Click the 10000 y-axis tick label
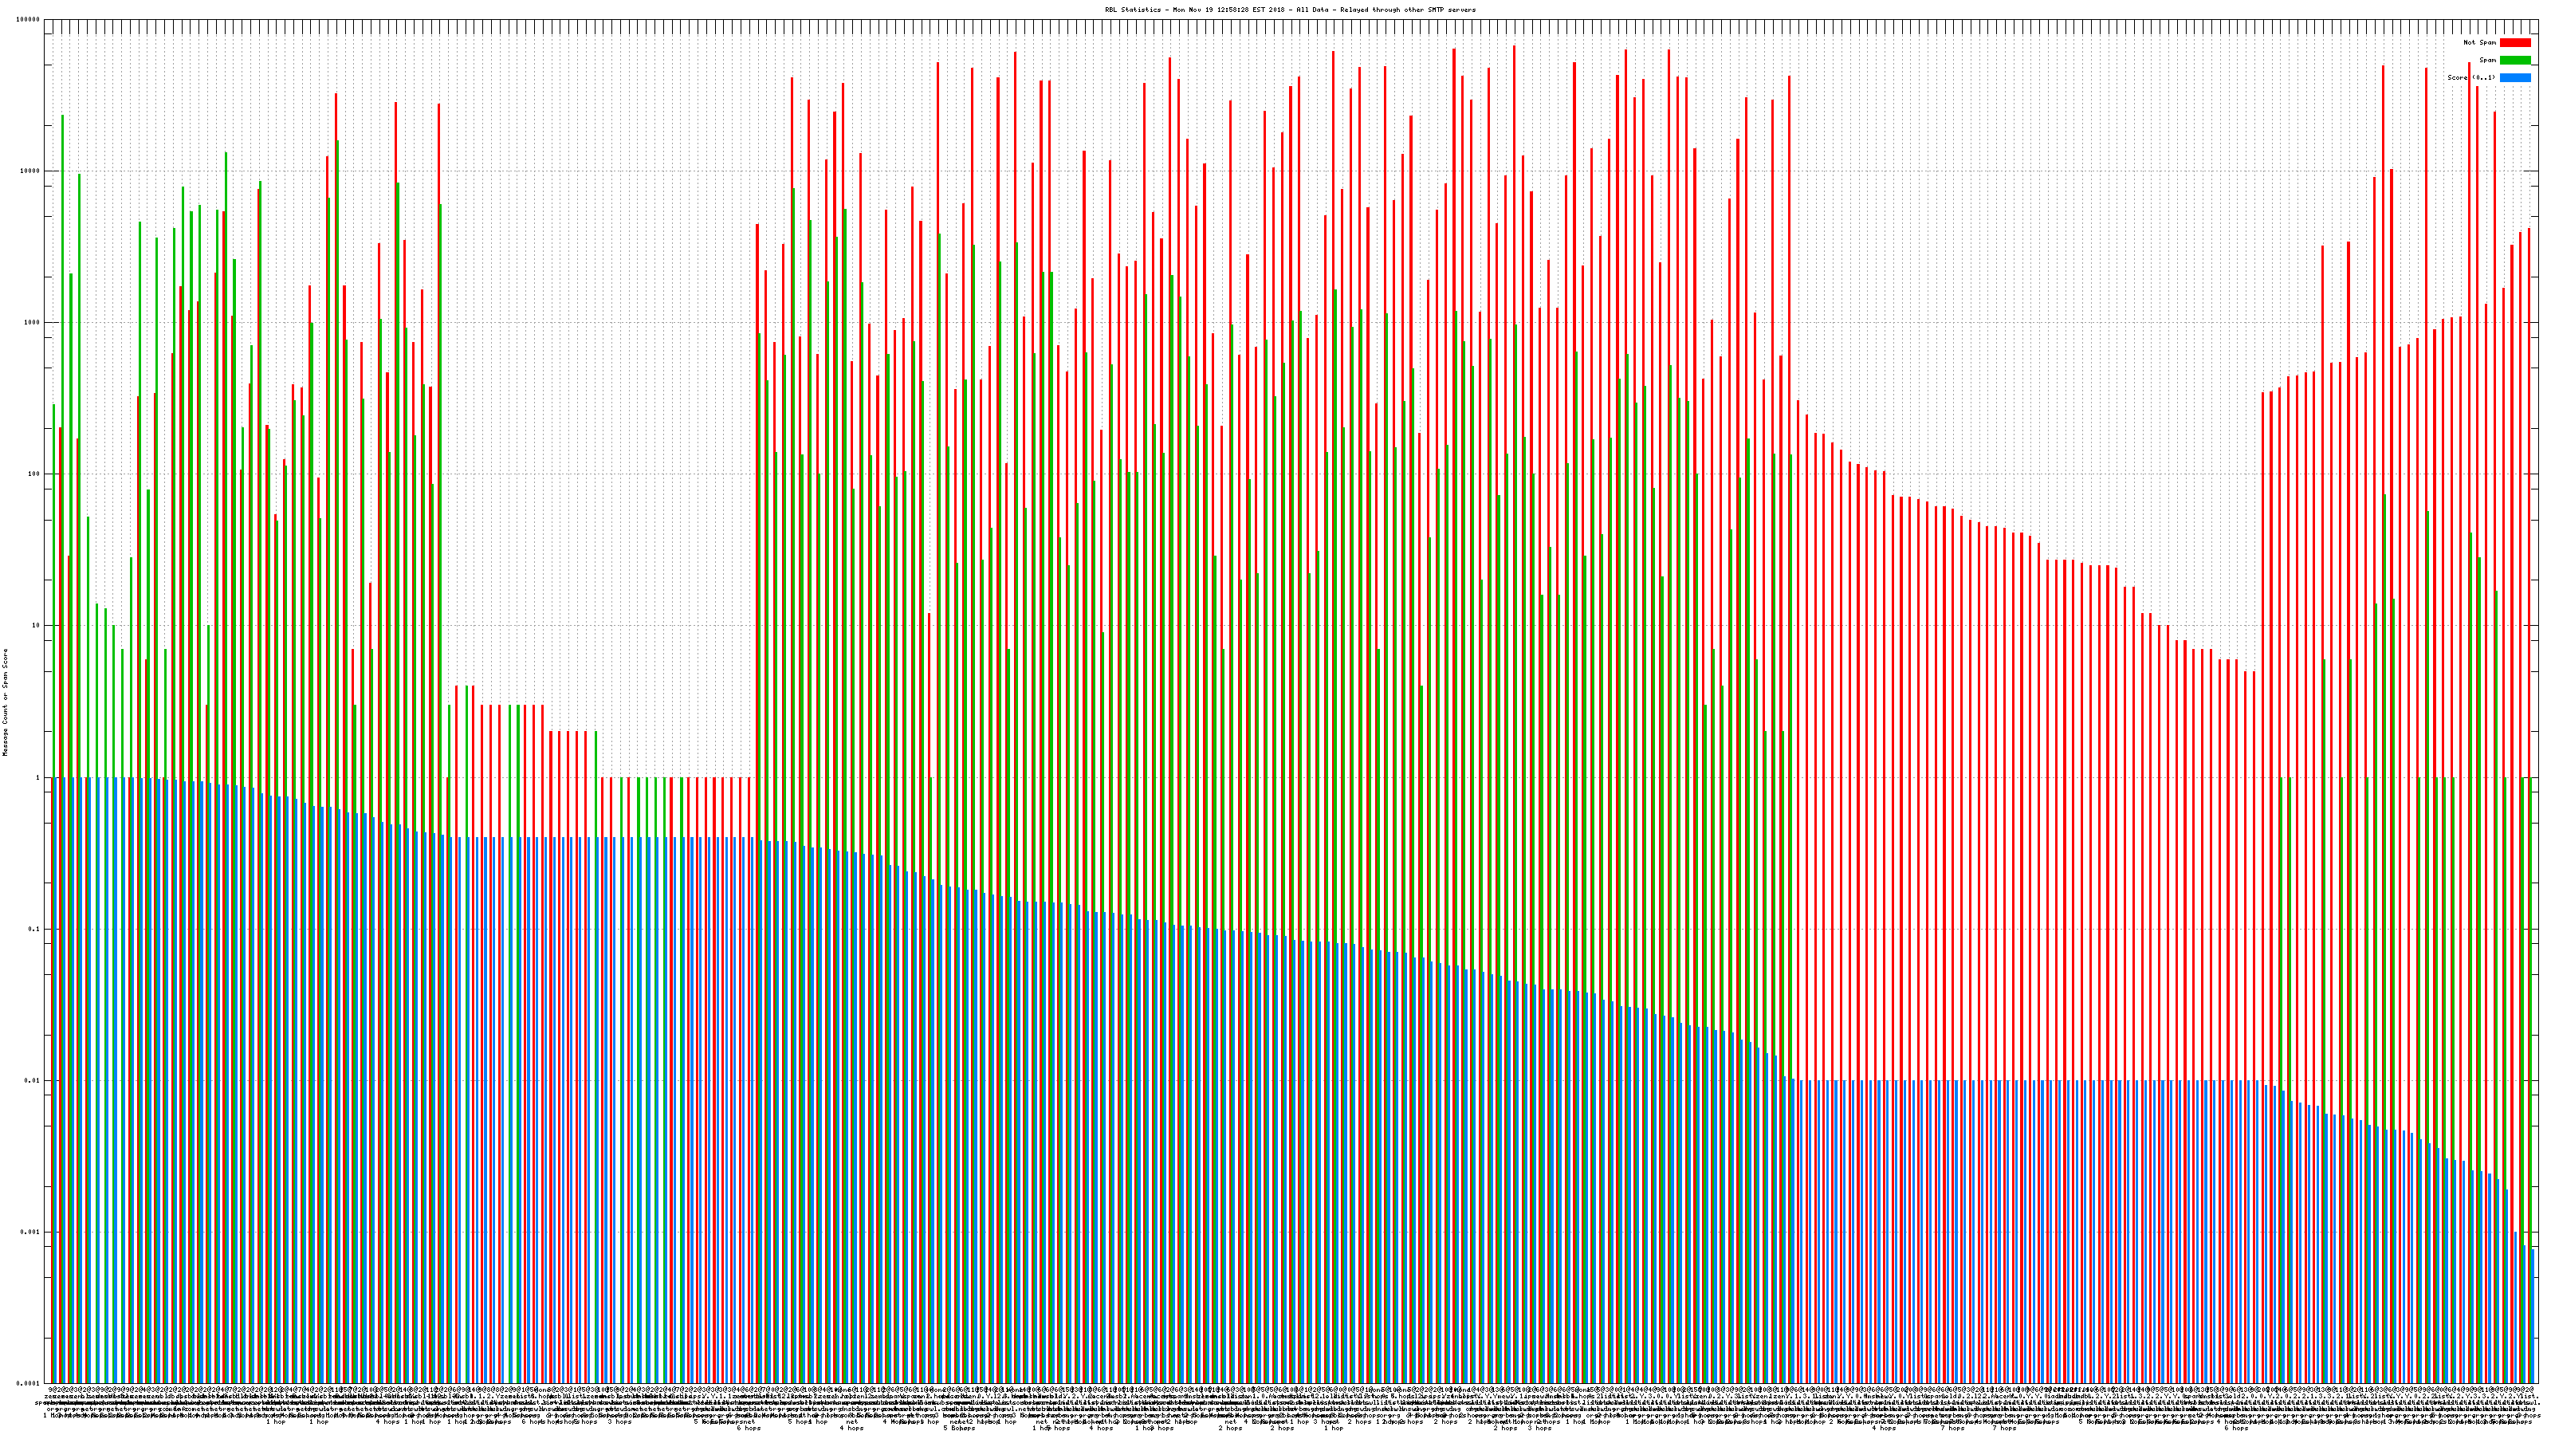The width and height of the screenshot is (2551, 1435). point(29,171)
